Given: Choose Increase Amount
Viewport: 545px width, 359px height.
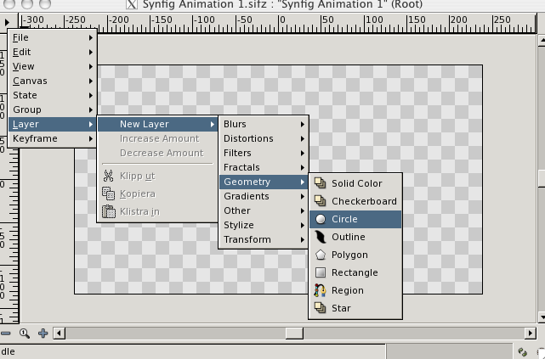Looking at the screenshot, I should (158, 138).
